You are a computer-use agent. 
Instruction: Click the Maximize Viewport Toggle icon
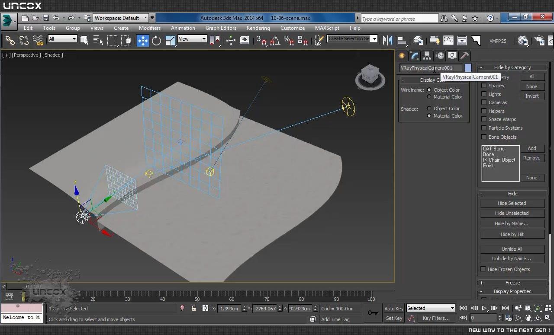pos(548,318)
